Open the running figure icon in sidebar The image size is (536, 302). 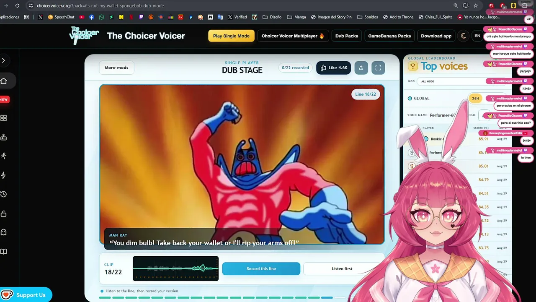[x=4, y=156]
